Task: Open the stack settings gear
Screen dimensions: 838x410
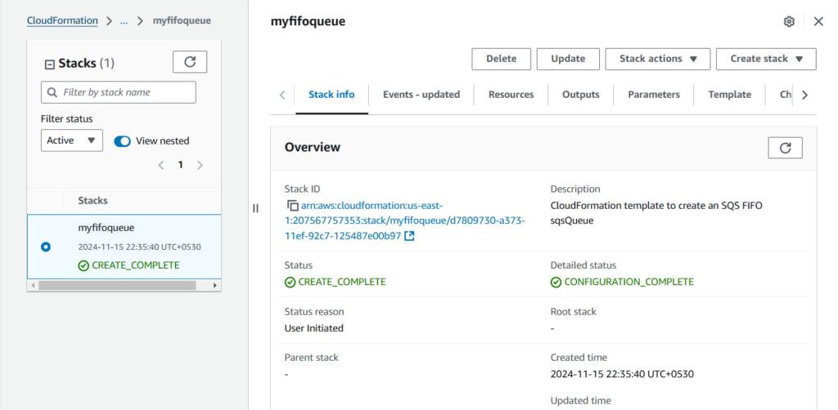Action: pos(789,22)
